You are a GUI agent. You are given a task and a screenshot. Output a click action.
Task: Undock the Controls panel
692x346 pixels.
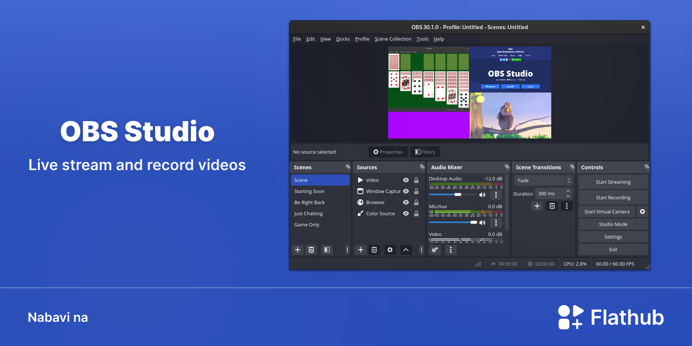click(x=646, y=167)
